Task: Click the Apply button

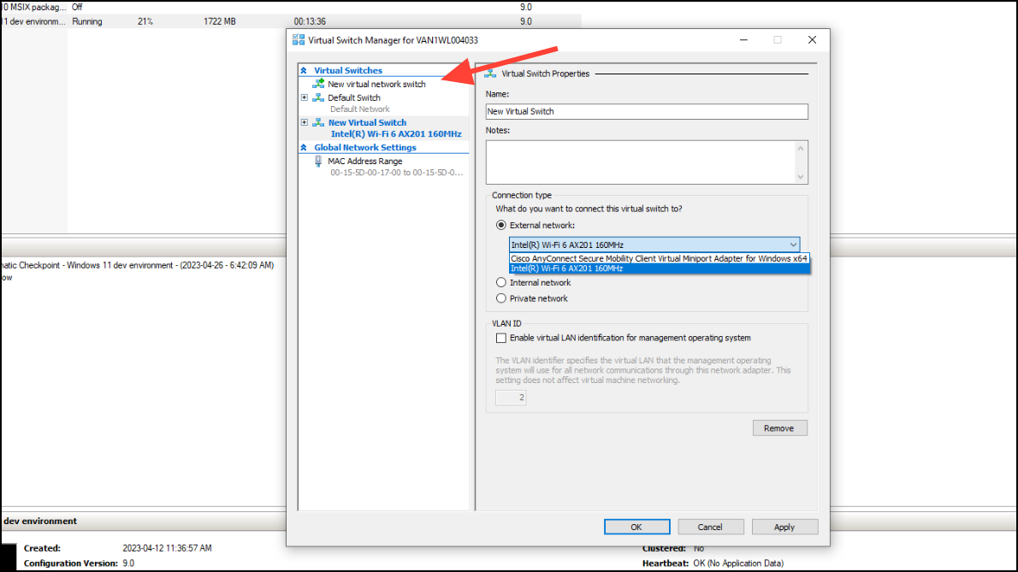Action: 784,527
